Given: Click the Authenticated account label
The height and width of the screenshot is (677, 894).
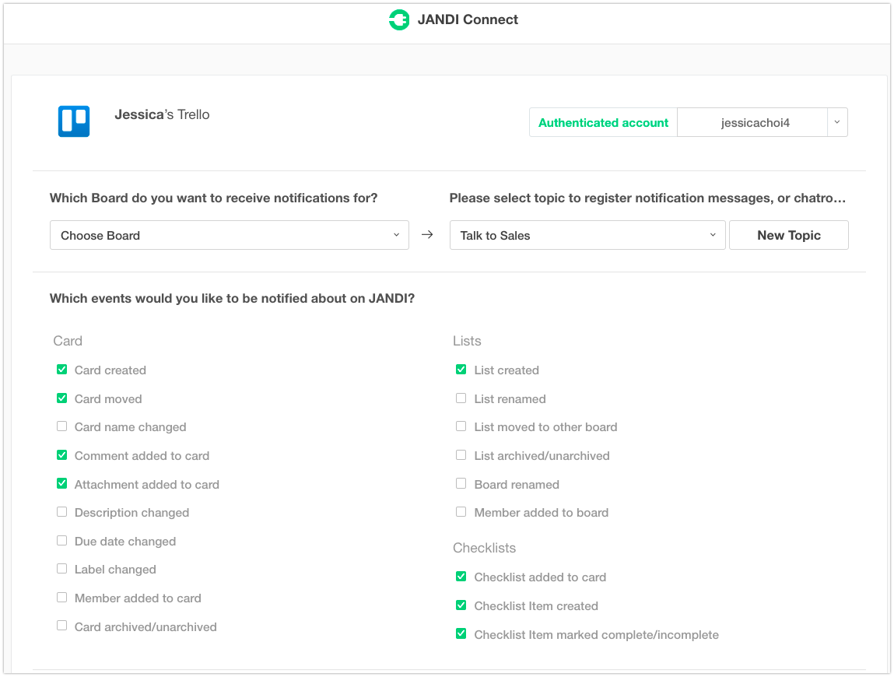Looking at the screenshot, I should [x=603, y=123].
